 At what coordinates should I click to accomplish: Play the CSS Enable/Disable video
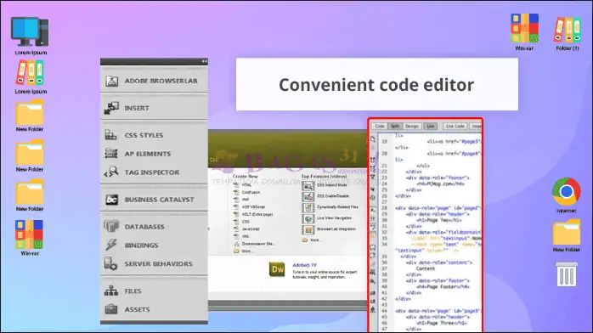pyautogui.click(x=325, y=196)
